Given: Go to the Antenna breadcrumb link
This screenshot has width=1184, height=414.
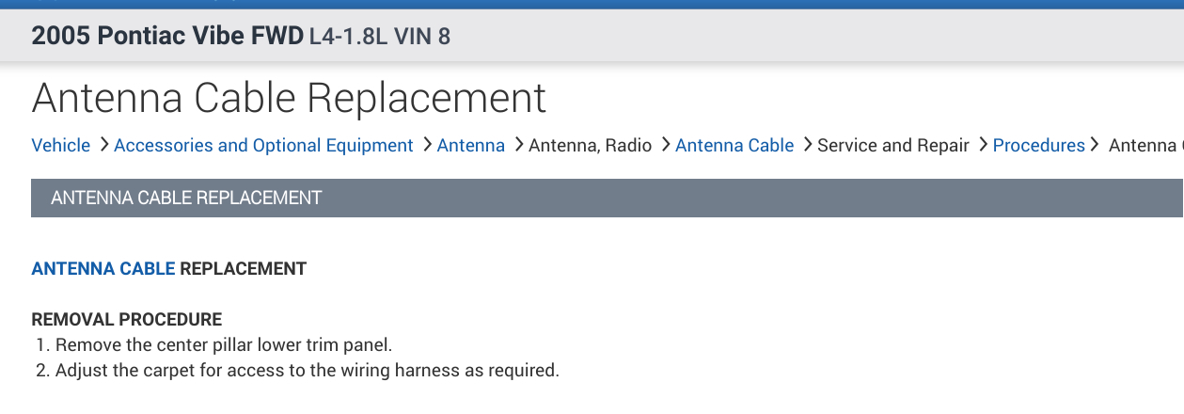Looking at the screenshot, I should [x=471, y=146].
